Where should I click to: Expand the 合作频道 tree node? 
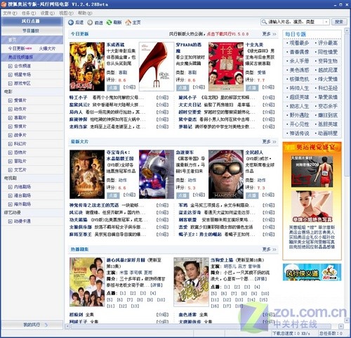10,66
